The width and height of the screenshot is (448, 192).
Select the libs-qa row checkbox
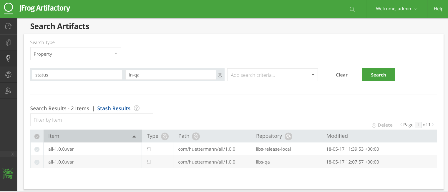click(37, 162)
